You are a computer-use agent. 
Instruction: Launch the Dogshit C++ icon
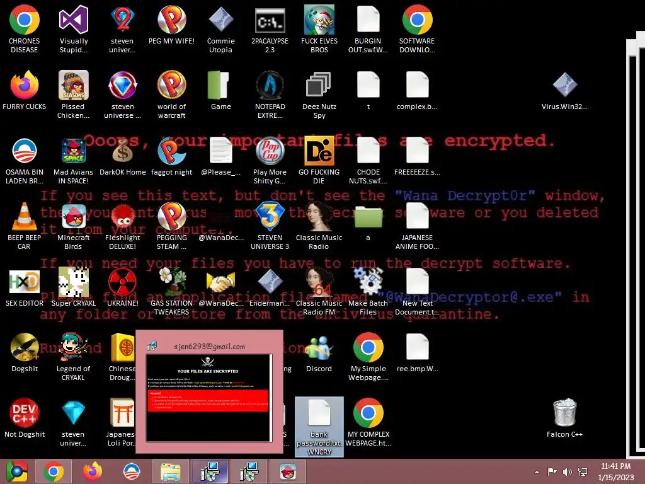25,347
